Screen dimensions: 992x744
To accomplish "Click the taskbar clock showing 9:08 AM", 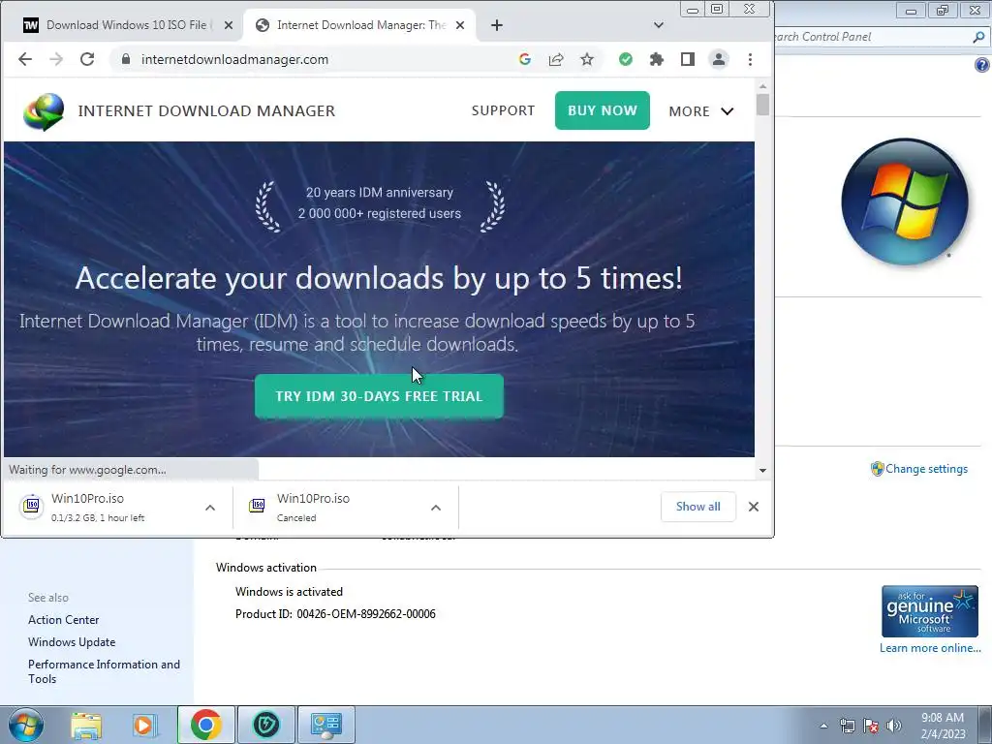I will click(943, 726).
